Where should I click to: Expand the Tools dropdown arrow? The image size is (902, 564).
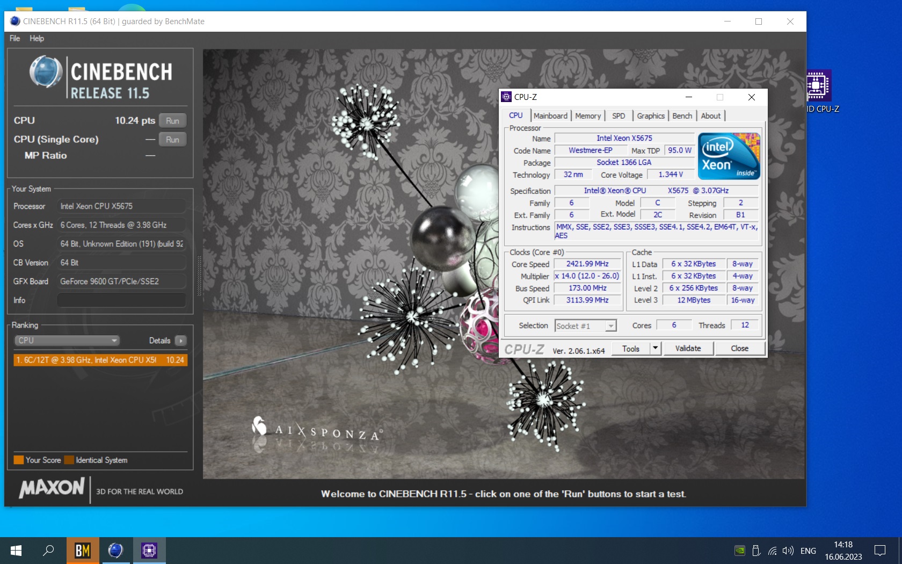[655, 349]
